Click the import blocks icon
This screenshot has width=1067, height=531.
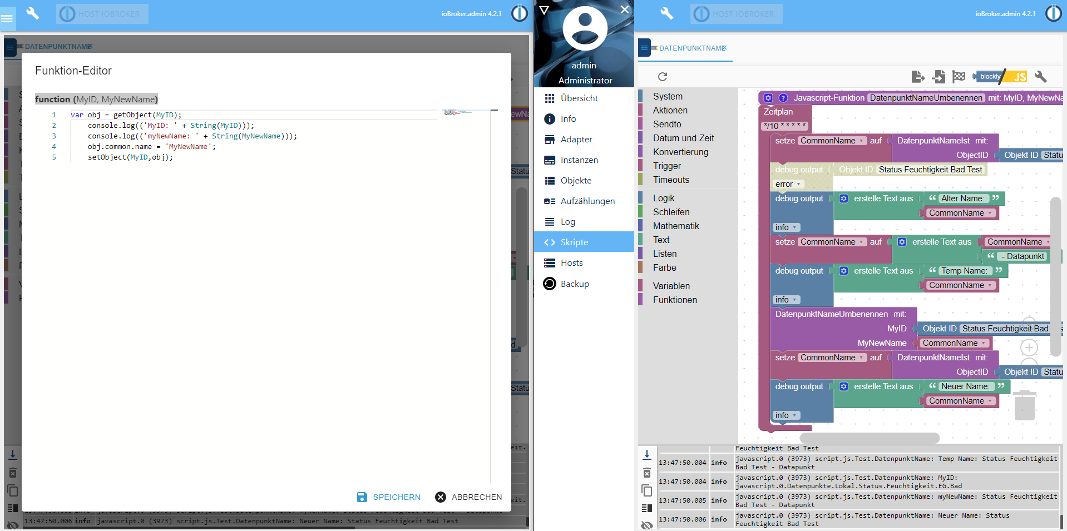(938, 77)
